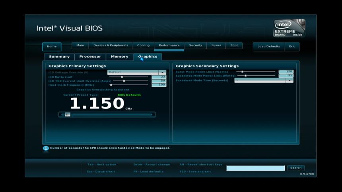Click the IGD Voltage Override Default combo box
The width and height of the screenshot is (342, 192).
click(x=133, y=72)
